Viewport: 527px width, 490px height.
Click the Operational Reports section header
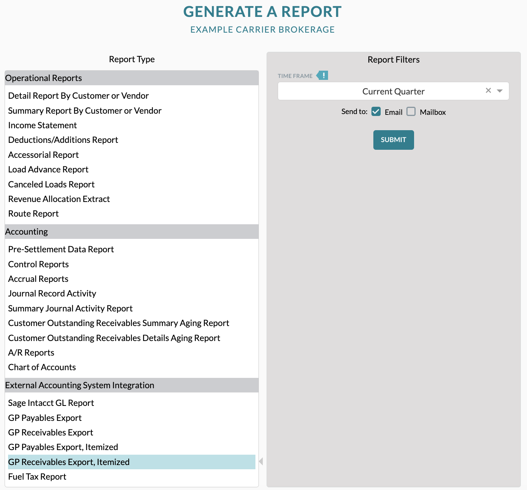(x=43, y=78)
